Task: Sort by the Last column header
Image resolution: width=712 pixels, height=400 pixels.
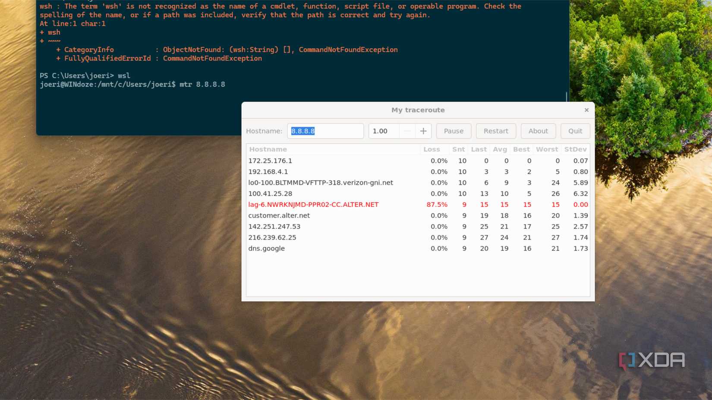Action: (x=479, y=149)
